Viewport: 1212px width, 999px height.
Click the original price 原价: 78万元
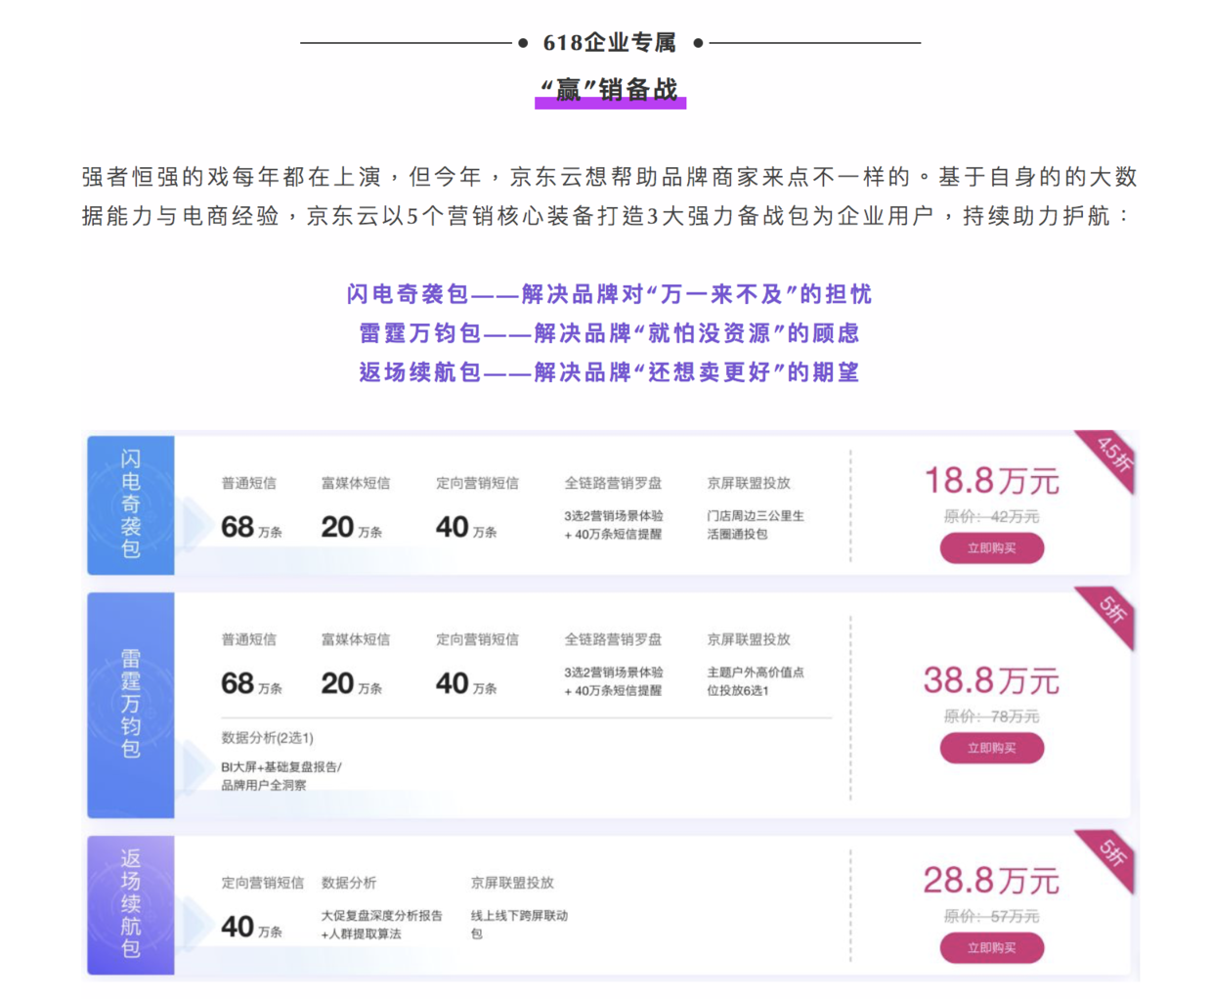[x=991, y=717]
